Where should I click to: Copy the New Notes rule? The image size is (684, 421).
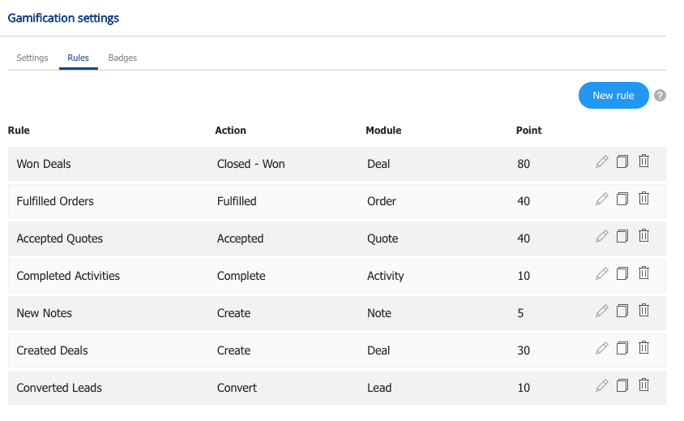tap(622, 311)
